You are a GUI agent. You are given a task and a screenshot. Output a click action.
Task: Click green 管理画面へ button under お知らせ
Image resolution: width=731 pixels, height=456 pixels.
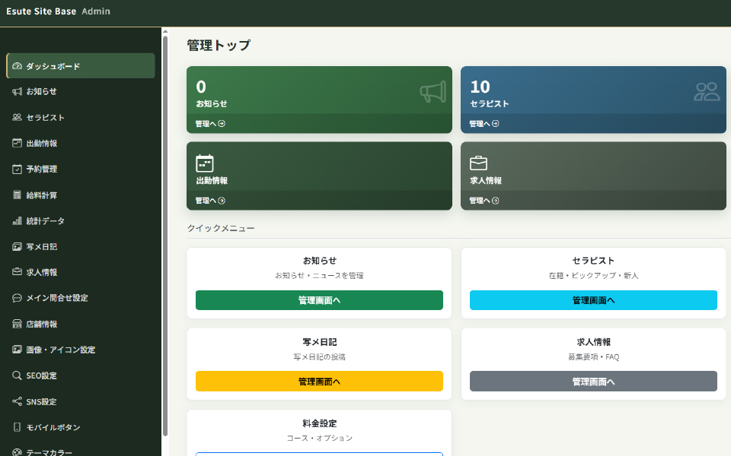tap(319, 300)
